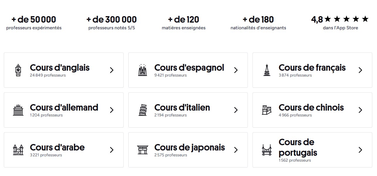This screenshot has height=176, width=377.
Task: Select the Cours de chinois title
Action: coord(311,108)
